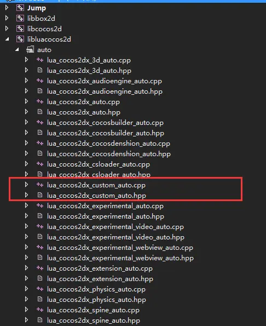
Task: Collapse the libluacocos2d project node
Action: (7, 39)
